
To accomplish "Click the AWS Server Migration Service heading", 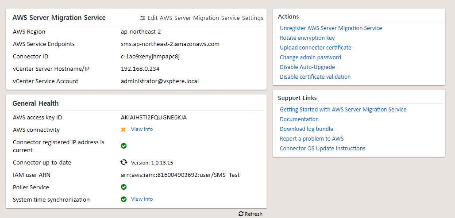I will pos(59,18).
